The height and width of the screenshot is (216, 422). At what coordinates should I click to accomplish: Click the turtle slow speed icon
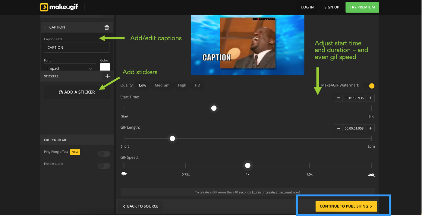point(124,174)
